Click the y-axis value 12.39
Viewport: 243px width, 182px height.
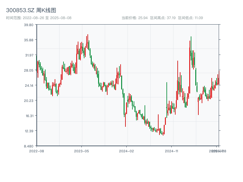click(x=29, y=131)
